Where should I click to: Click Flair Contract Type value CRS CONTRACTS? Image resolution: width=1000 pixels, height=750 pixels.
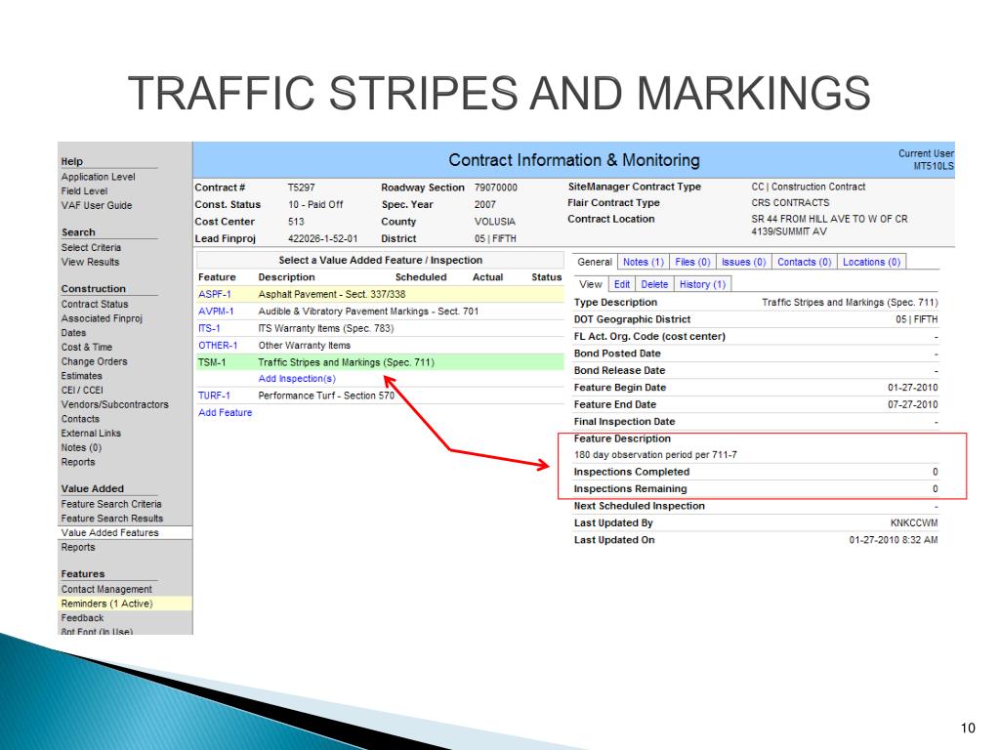(790, 203)
